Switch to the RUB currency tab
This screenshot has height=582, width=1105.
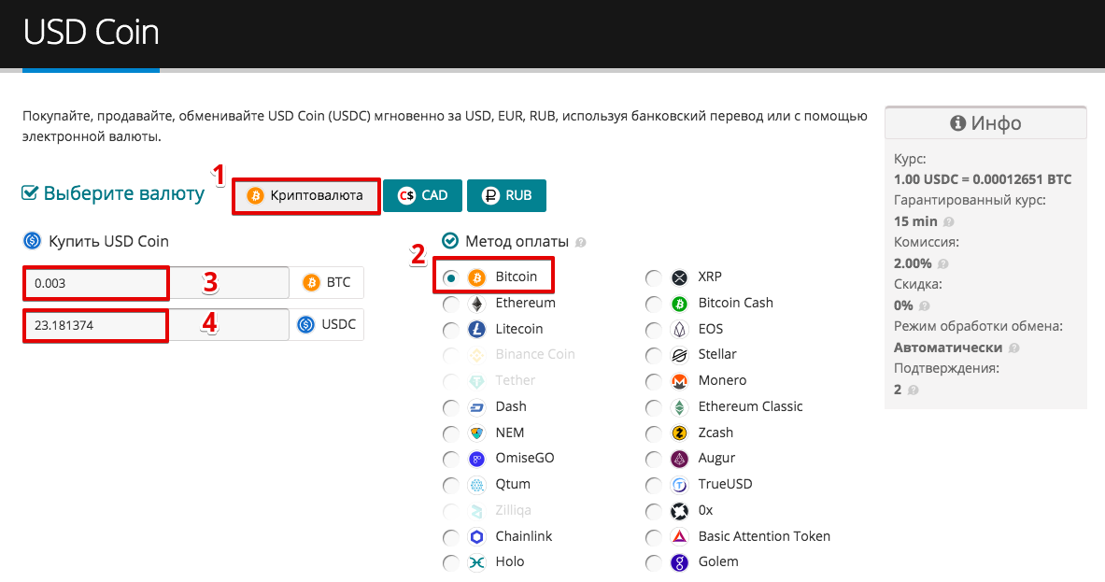506,196
